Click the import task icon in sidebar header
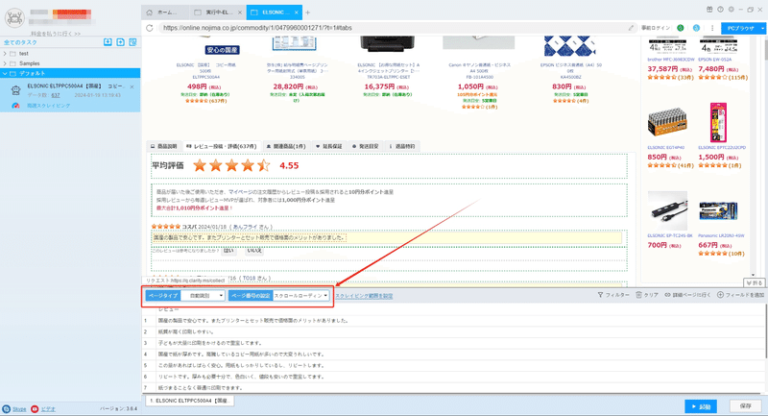 108,42
